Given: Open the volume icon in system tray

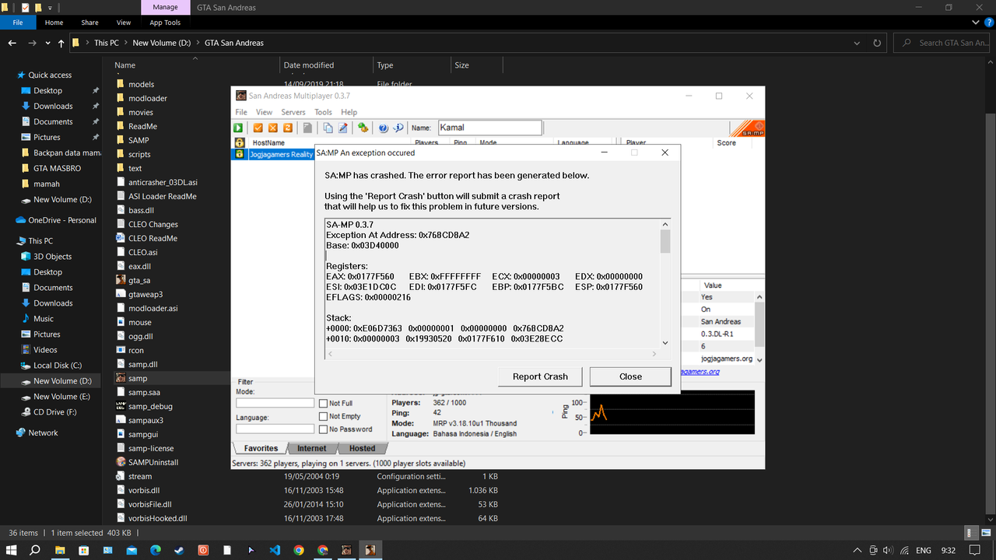Looking at the screenshot, I should (887, 550).
